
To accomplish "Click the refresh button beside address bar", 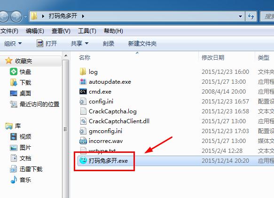I will 251,16.
